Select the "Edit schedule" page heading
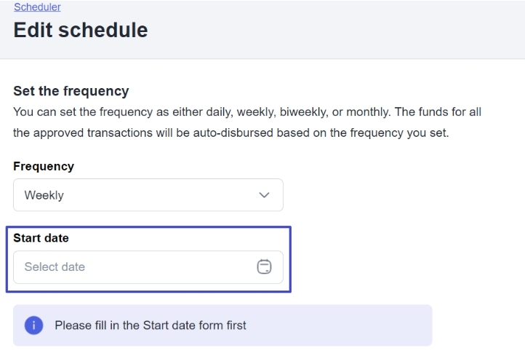Image resolution: width=525 pixels, height=359 pixels. tap(80, 30)
